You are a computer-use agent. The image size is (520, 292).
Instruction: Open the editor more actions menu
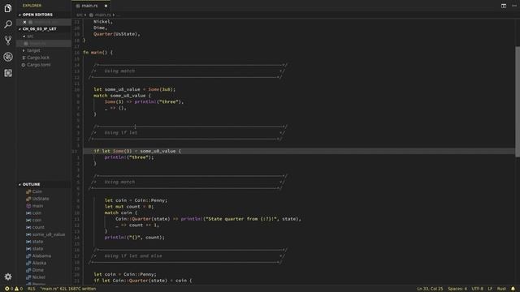tap(514, 6)
